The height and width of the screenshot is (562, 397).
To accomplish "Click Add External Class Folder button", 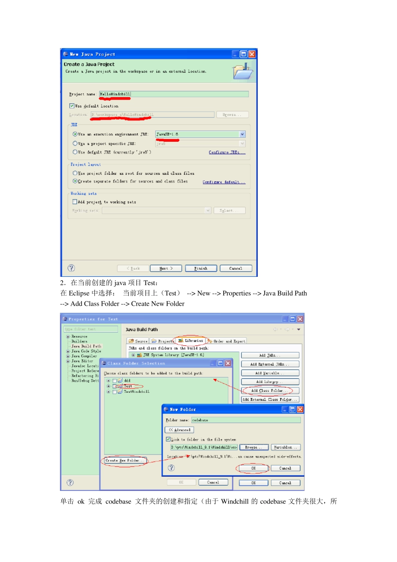I will [270, 399].
